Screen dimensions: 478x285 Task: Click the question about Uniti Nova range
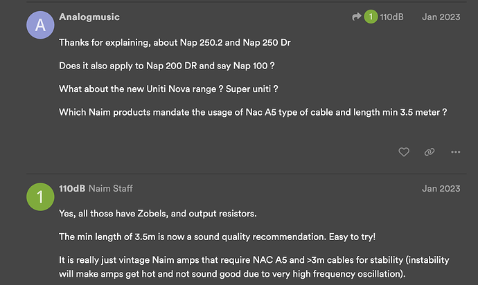[x=168, y=89]
